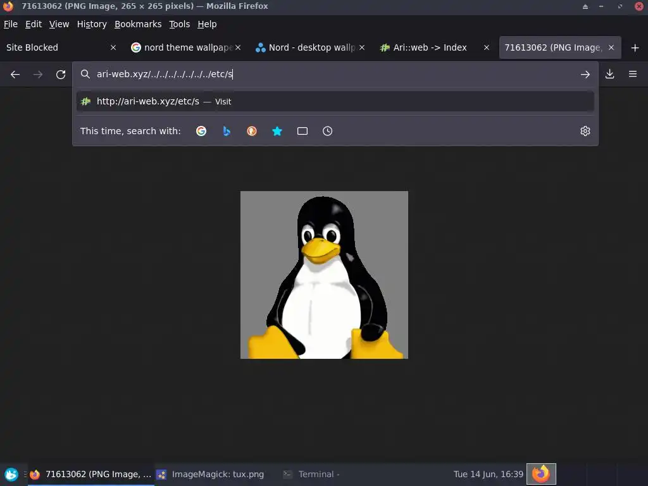Screen dimensions: 648x486
Task: Search this time with DuckDuckGo icon
Action: coord(252,131)
